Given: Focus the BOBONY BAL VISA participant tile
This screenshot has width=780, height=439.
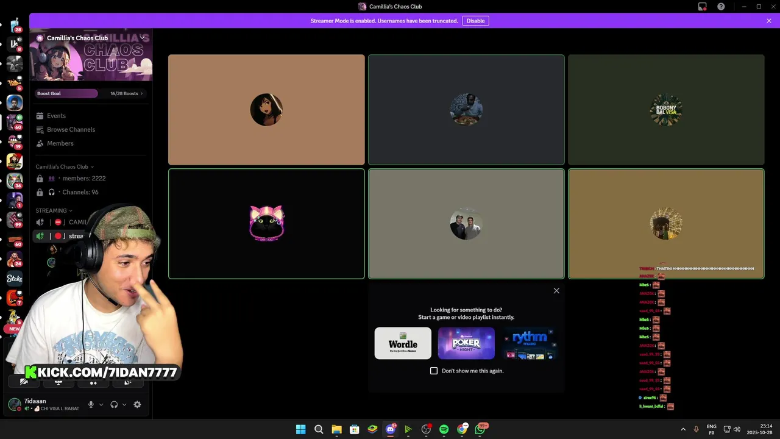Looking at the screenshot, I should (x=666, y=110).
